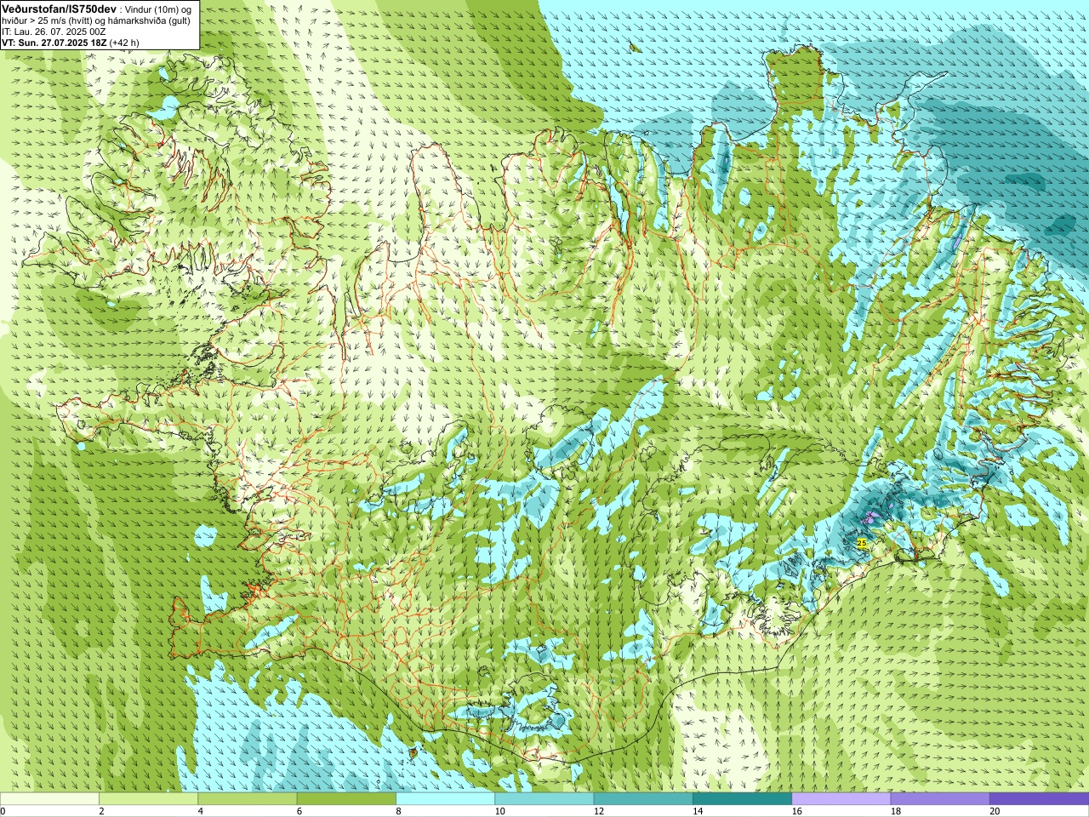
Task: Click the above-20 m/s deep violet legend swatch
Action: [1039, 799]
